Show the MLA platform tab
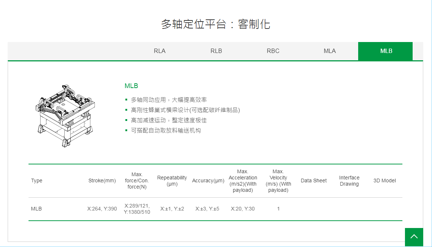 (329, 51)
